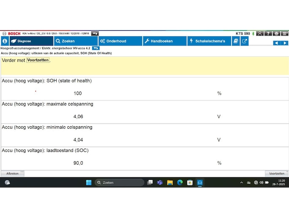Open the Diagnose tab

click(x=31, y=41)
